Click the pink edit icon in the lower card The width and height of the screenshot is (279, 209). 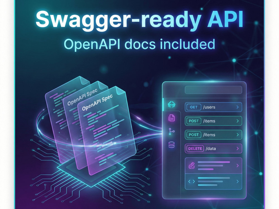point(192,165)
